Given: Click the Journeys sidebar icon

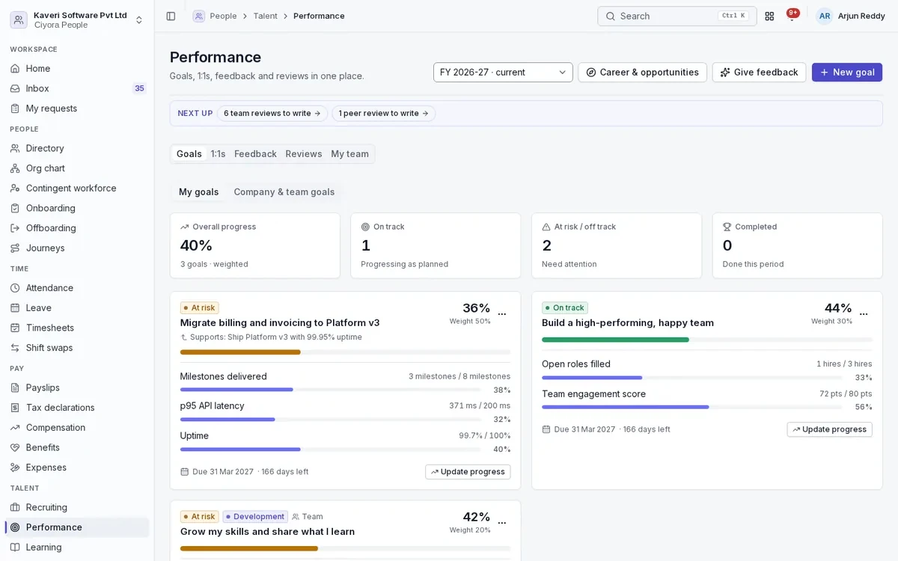Looking at the screenshot, I should [x=15, y=248].
